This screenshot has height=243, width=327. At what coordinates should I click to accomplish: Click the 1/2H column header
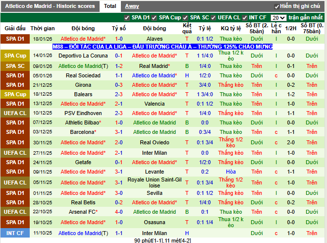point(291,28)
